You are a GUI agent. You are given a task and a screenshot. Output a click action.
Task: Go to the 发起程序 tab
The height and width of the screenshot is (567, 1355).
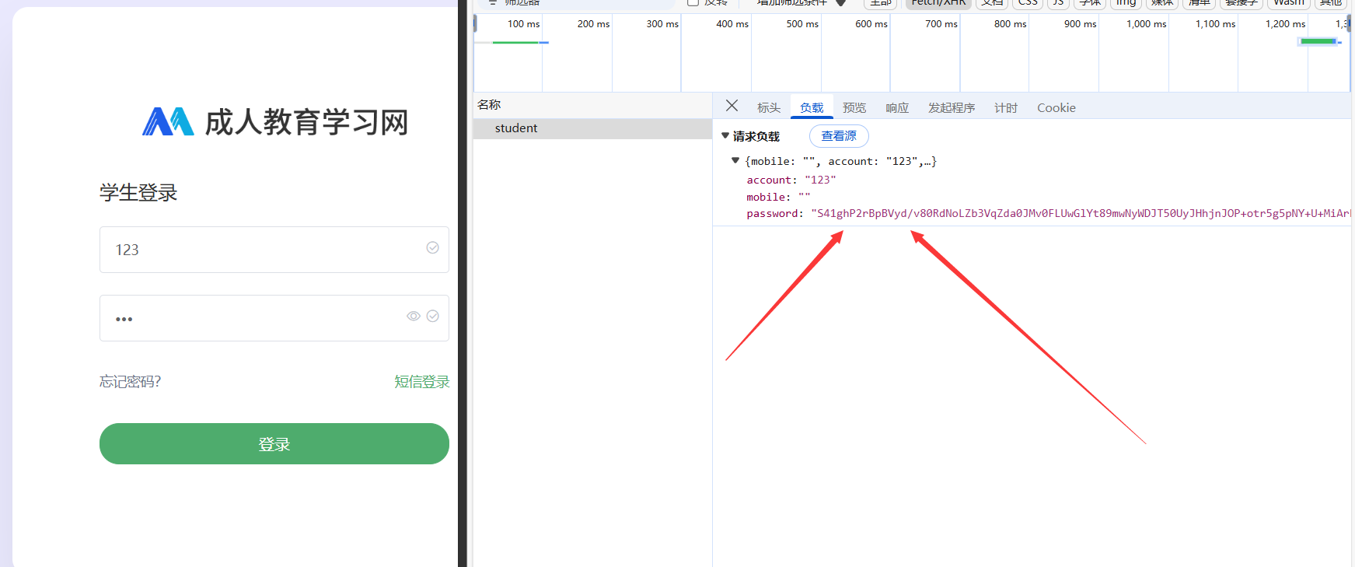point(952,108)
